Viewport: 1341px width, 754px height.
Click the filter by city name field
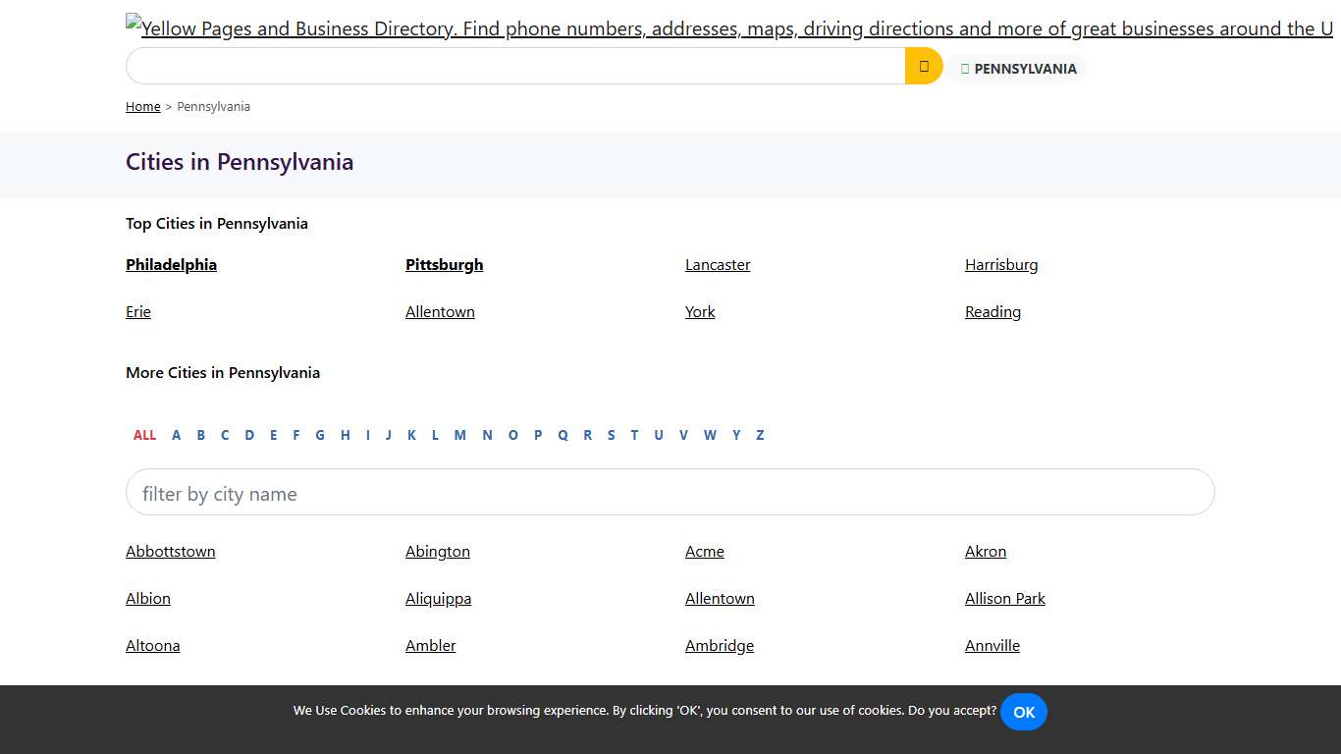670,492
